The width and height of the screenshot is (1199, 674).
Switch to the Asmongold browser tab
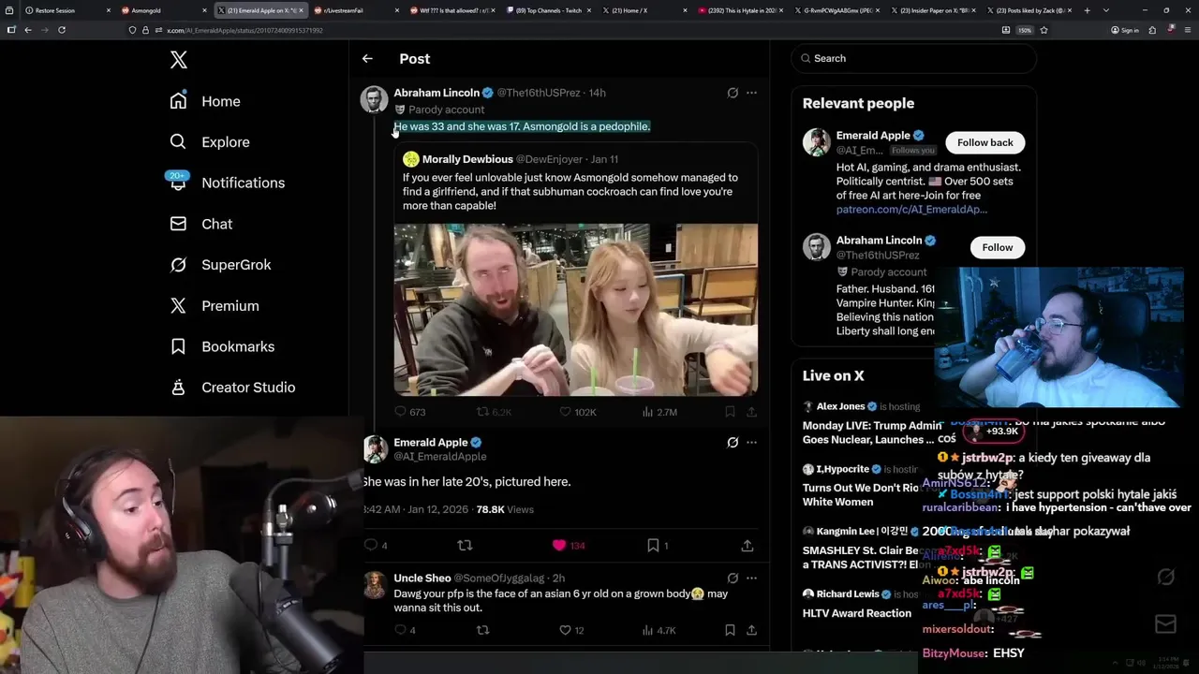[162, 10]
